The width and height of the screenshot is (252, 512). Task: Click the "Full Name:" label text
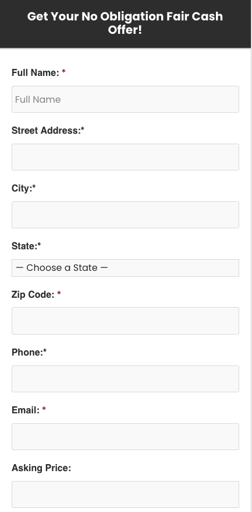[x=36, y=72]
